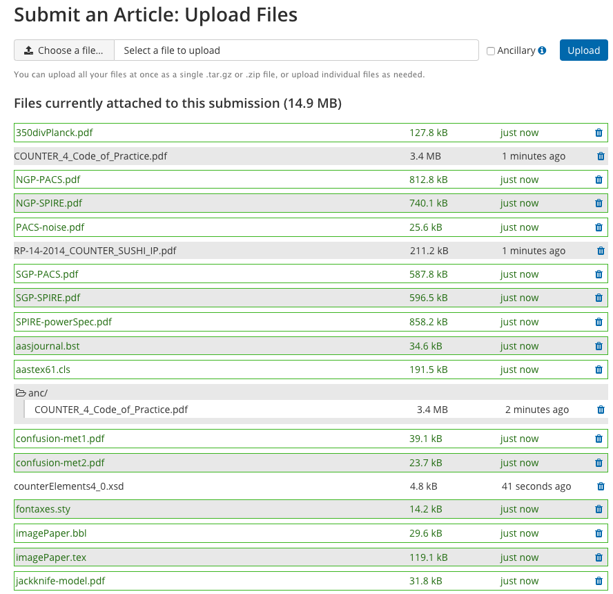Delete 350divPlanck.pdf using its trash icon
Viewport: 613px width, 594px height.
599,133
